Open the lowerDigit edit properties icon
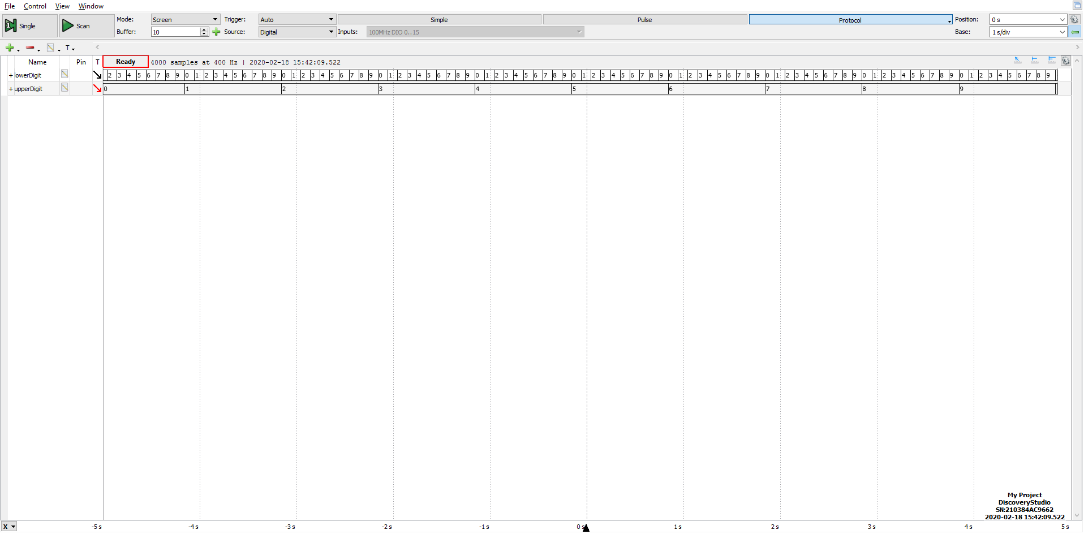 64,74
